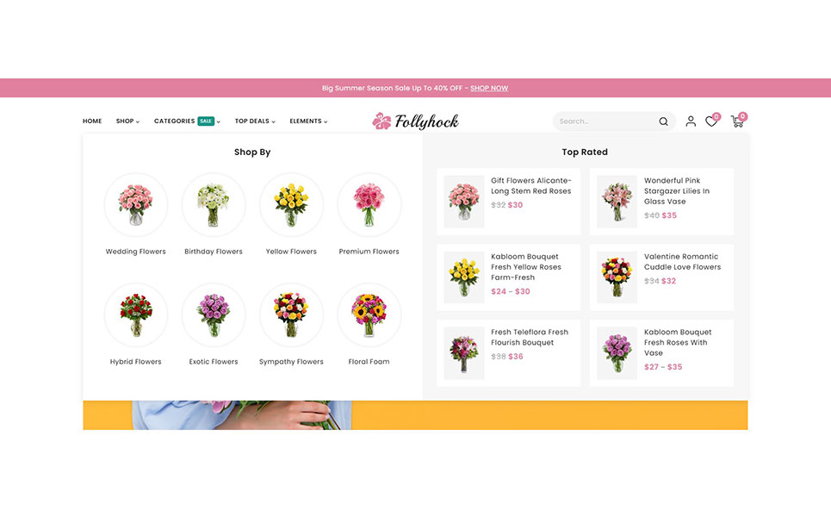Choose the Floral Foam category circle
Screen dimensions: 831x517
click(x=369, y=315)
